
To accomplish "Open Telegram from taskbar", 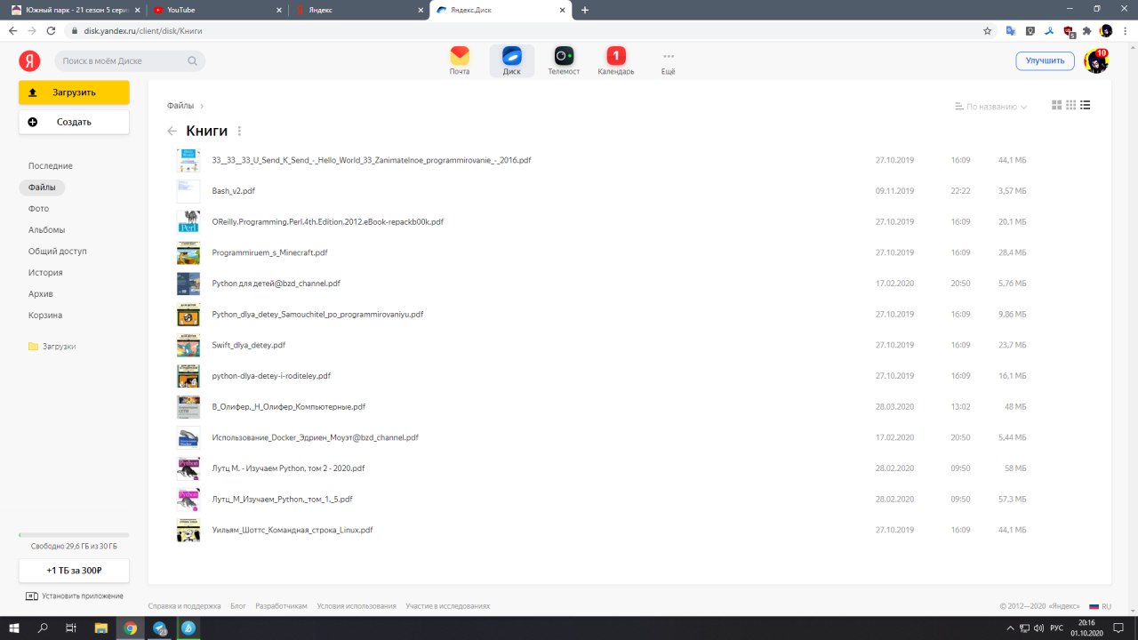I will pyautogui.click(x=160, y=628).
